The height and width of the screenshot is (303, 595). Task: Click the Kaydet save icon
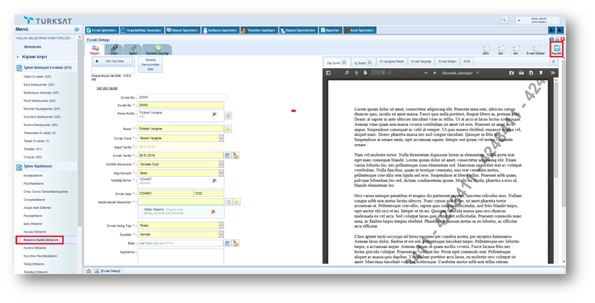point(556,49)
